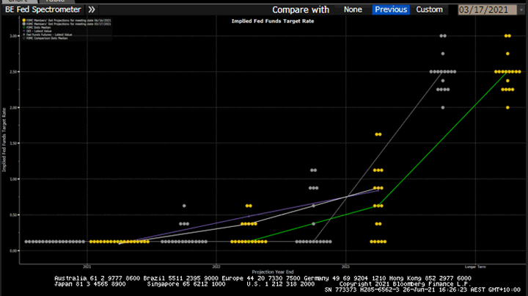This screenshot has width=528, height=296.
Task: Select Custom in Compare with options
Action: [429, 10]
